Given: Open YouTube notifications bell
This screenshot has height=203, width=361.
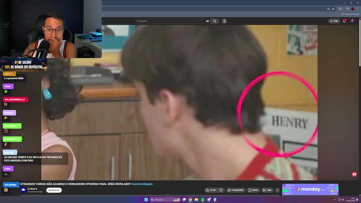Looking at the screenshot, I should click(x=344, y=21).
